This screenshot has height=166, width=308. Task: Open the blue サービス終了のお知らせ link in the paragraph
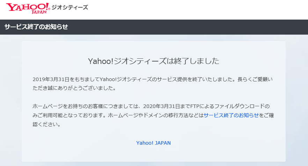(231, 115)
